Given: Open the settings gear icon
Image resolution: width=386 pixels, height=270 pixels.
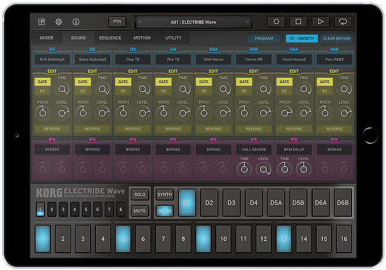Looking at the screenshot, I should tap(58, 22).
